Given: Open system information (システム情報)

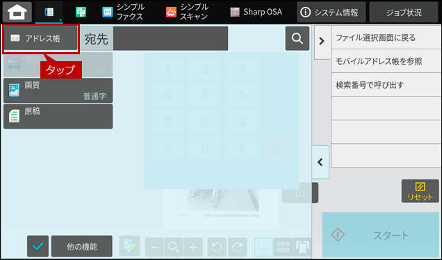Looking at the screenshot, I should [331, 12].
